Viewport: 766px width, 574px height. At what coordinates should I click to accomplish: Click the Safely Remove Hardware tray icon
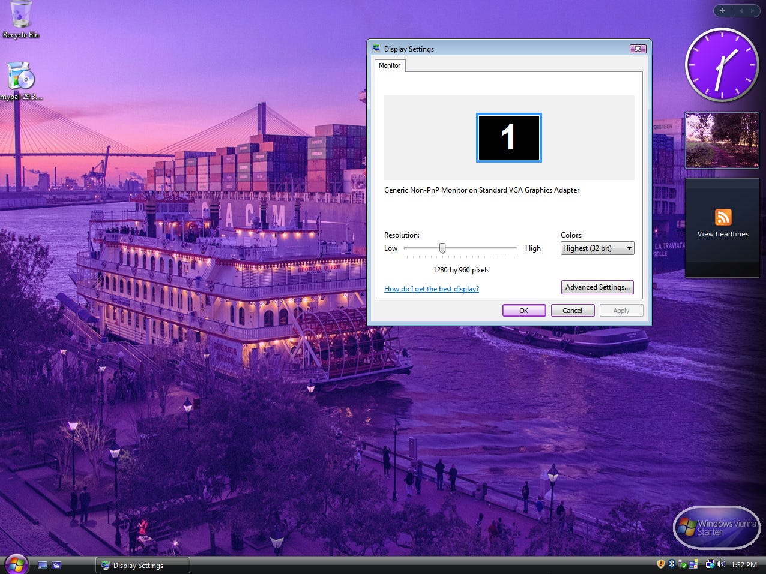tap(681, 564)
